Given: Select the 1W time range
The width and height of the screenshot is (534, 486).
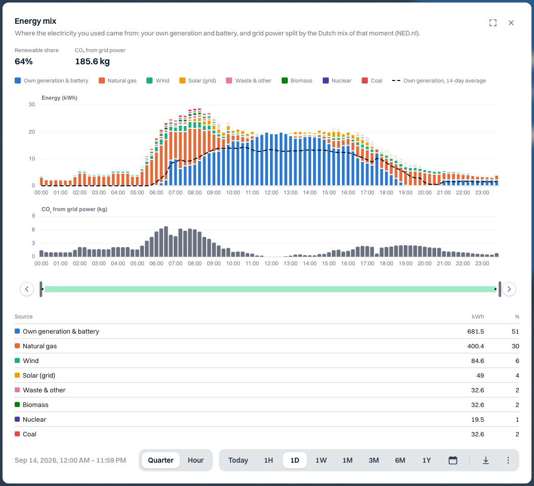Looking at the screenshot, I should click(x=321, y=460).
